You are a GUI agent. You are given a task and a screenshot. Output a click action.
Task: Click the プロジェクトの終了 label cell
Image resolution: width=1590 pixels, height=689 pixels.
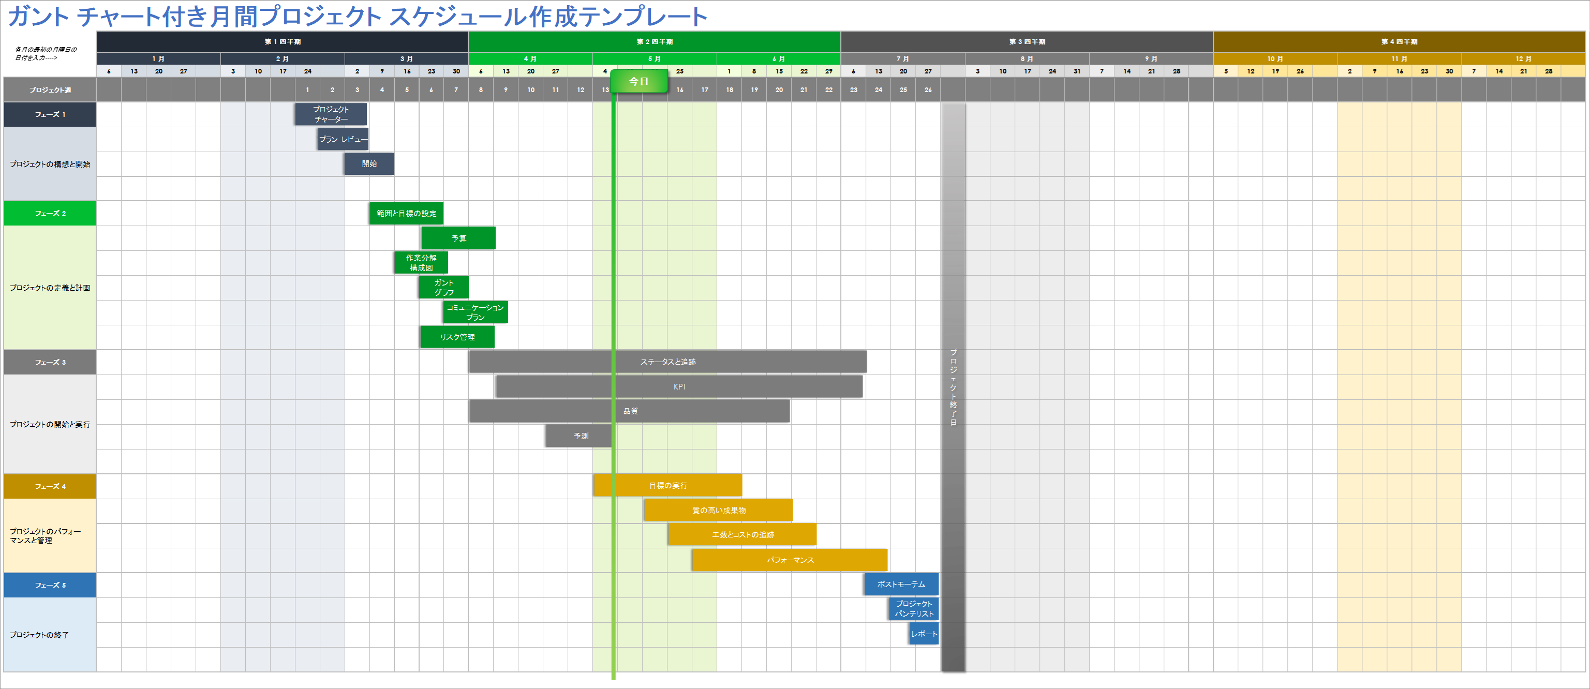click(x=50, y=635)
